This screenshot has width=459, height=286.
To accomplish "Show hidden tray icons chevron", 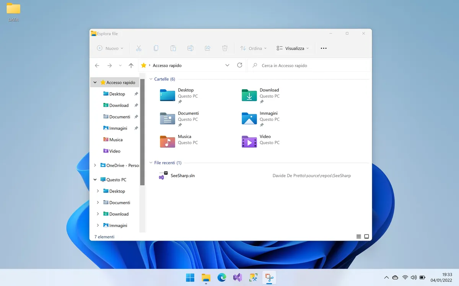I will pos(386,277).
